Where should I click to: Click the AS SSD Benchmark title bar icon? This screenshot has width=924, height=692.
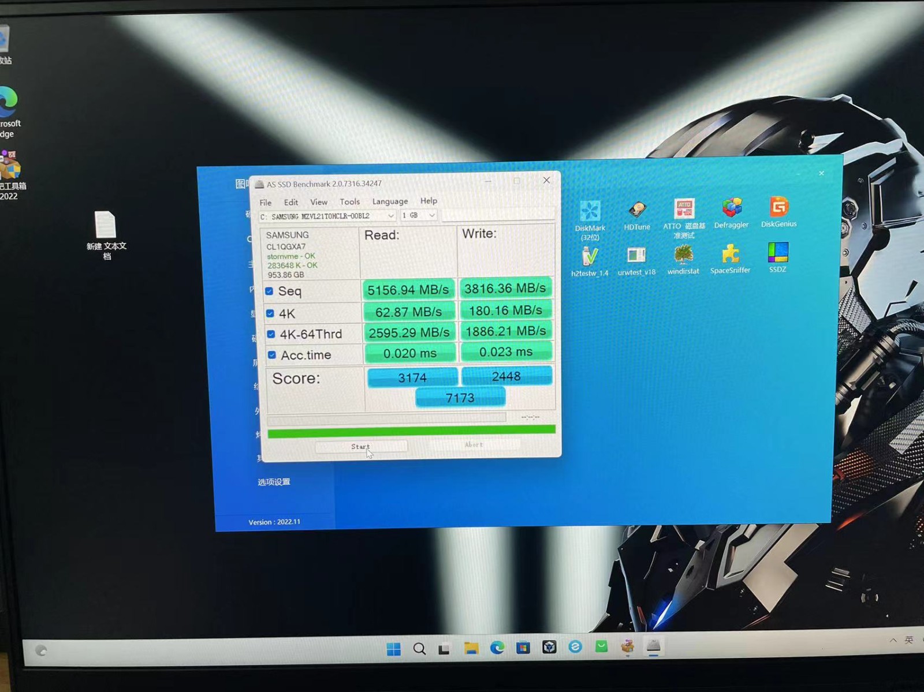tap(259, 185)
